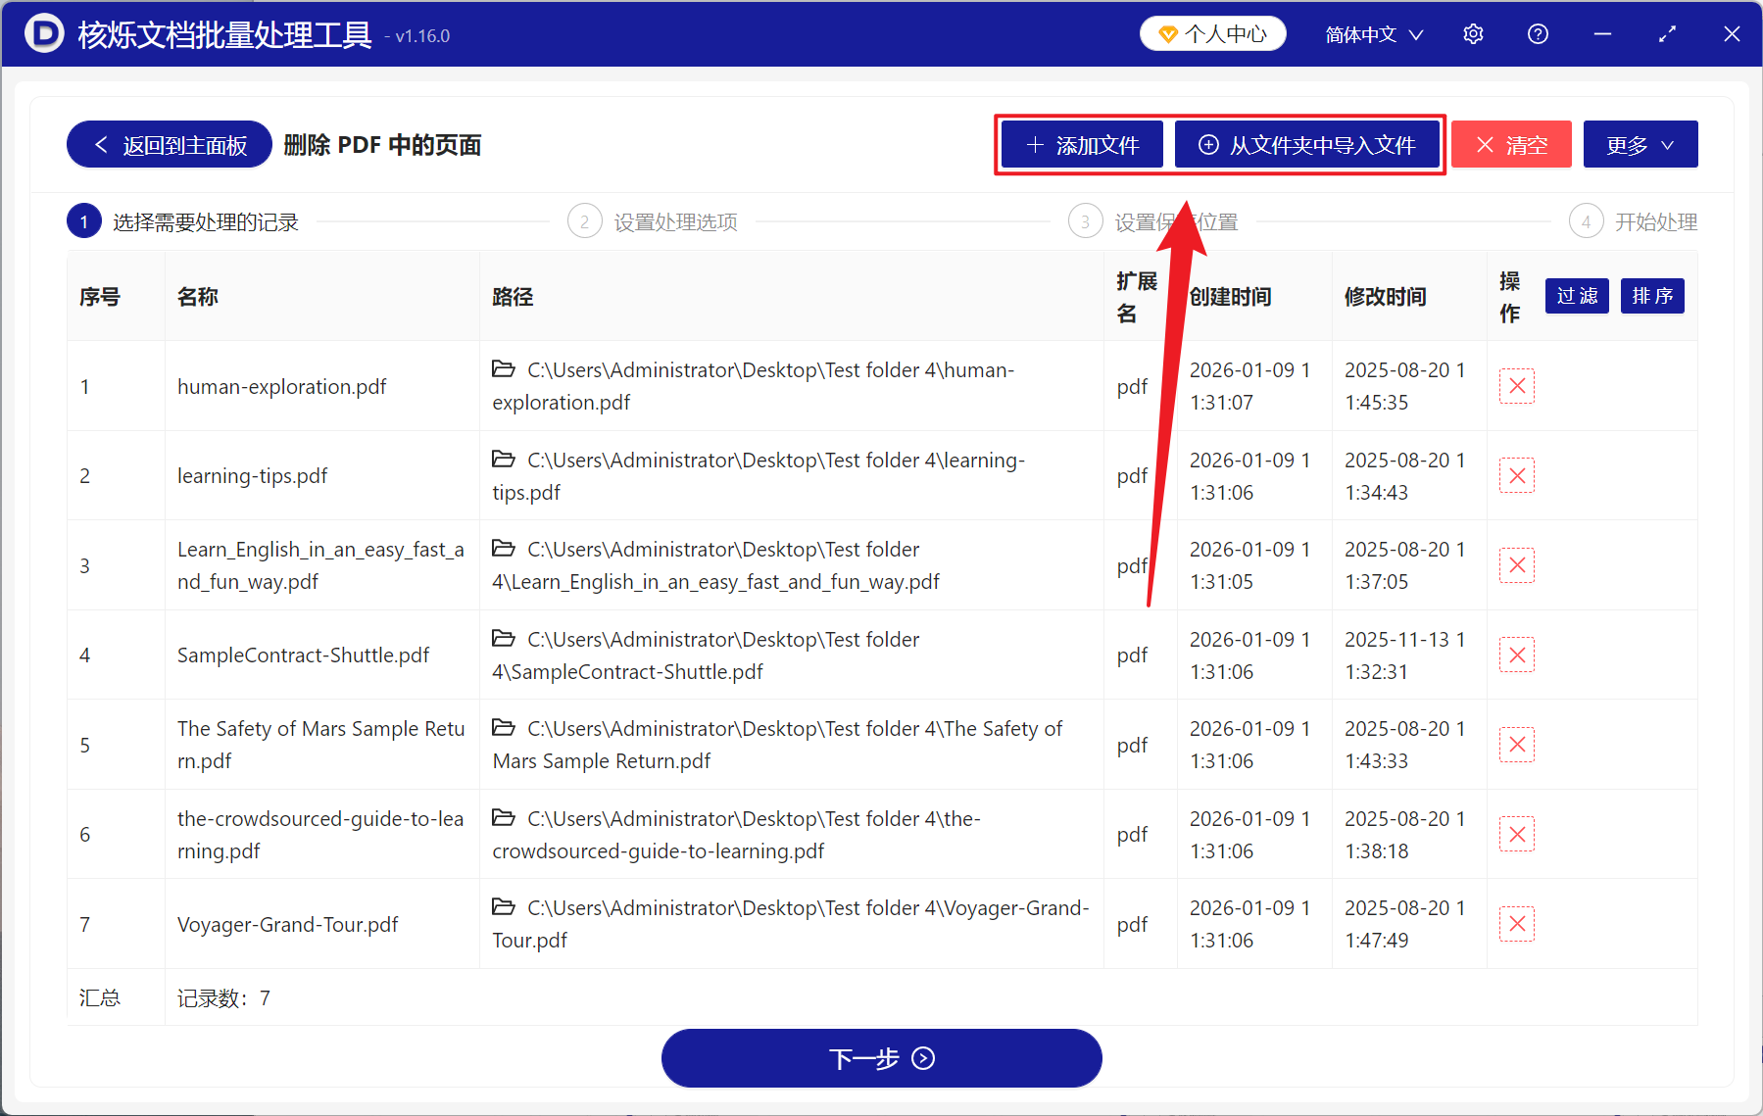This screenshot has height=1116, width=1763.
Task: Open 个人中心 in the title bar
Action: [1212, 32]
